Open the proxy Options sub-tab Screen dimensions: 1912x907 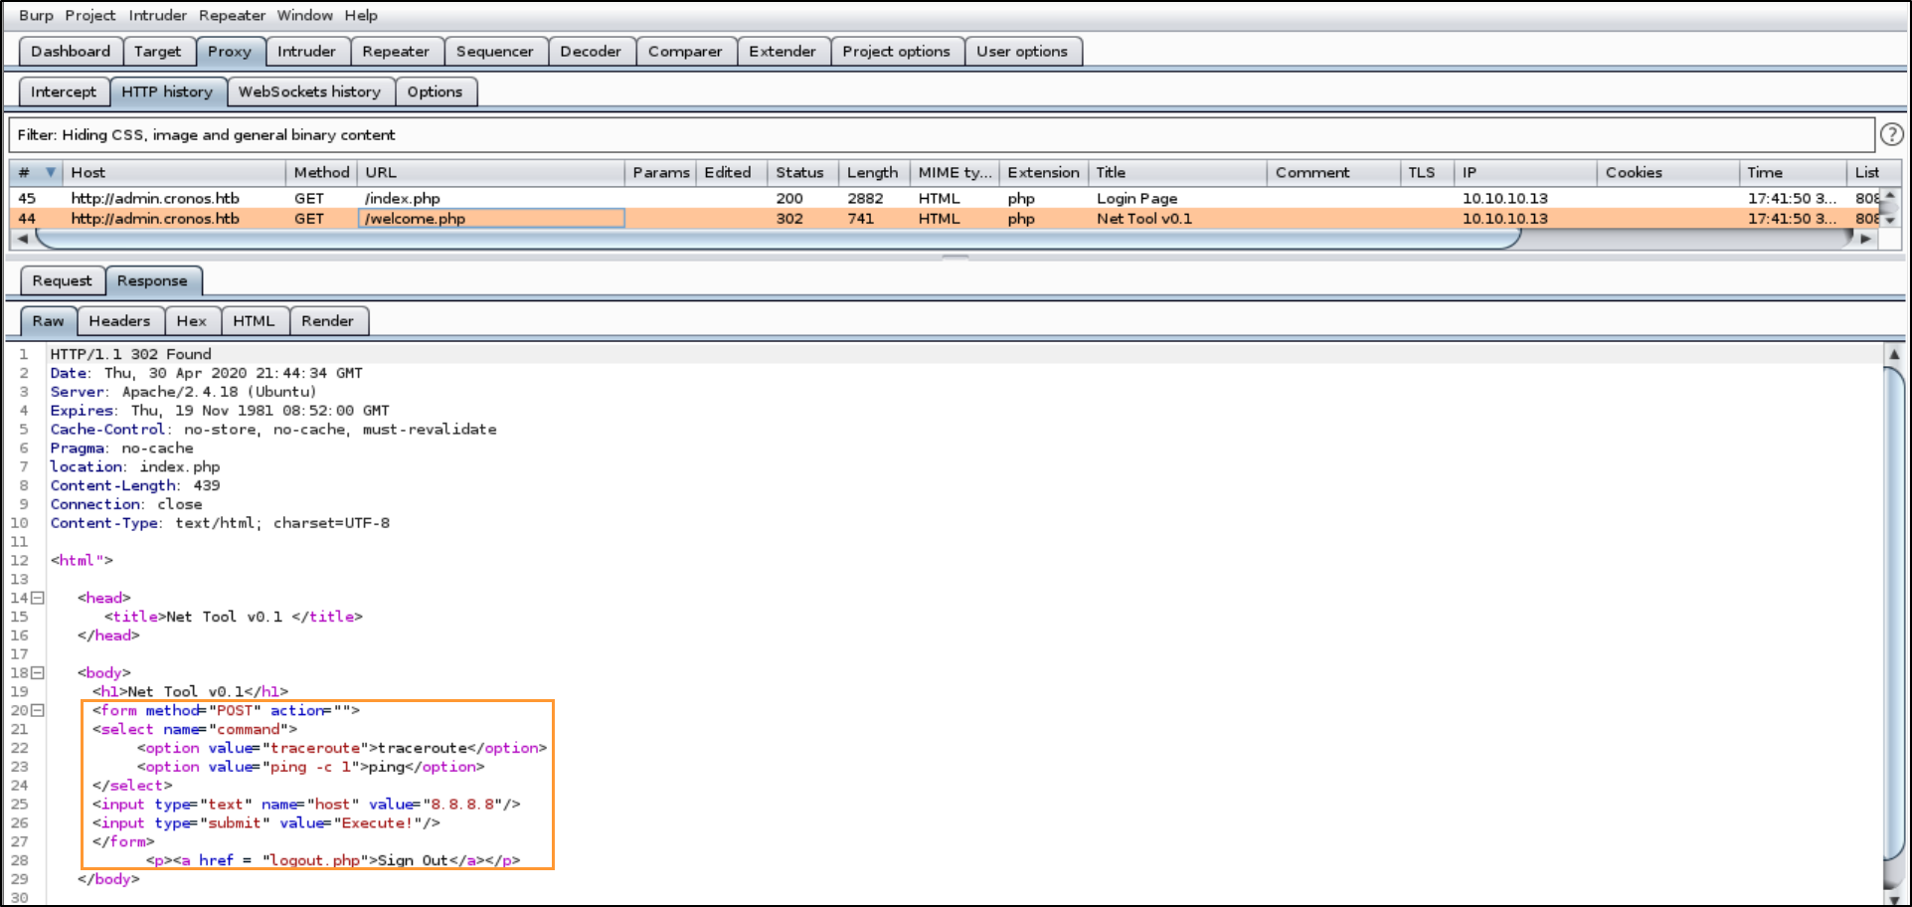click(435, 91)
